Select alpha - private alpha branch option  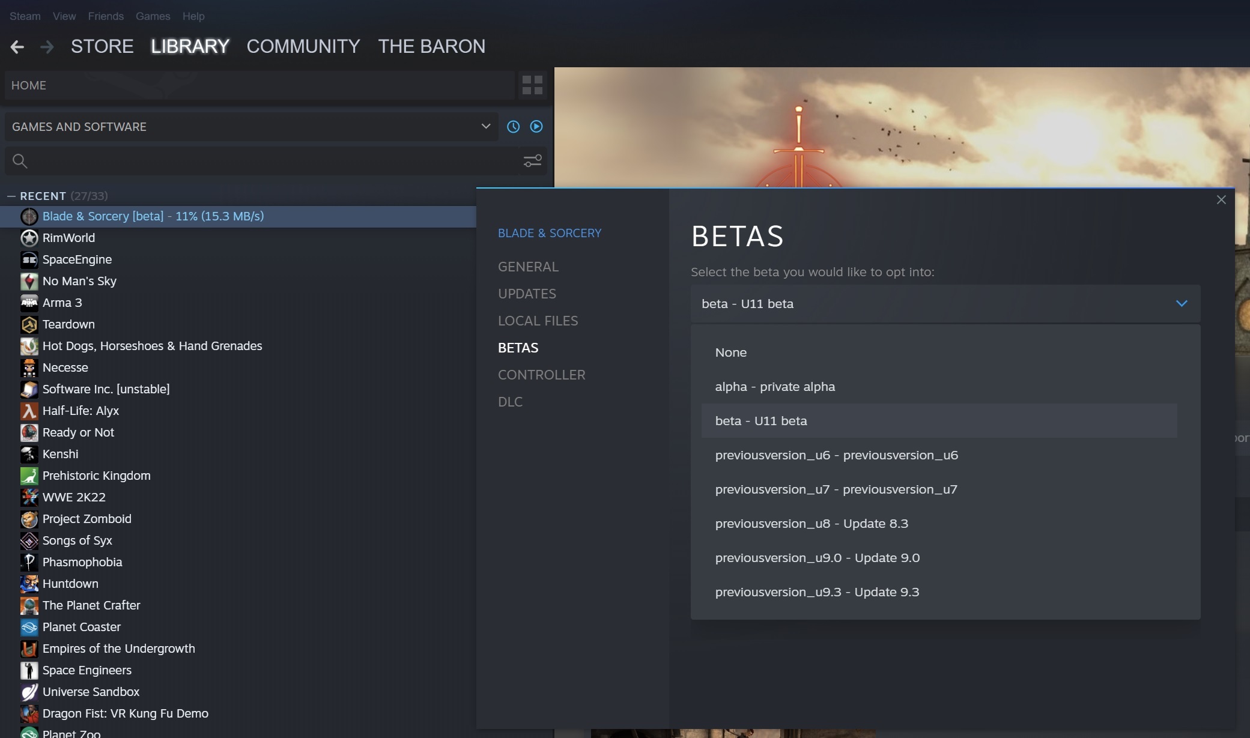pyautogui.click(x=775, y=387)
